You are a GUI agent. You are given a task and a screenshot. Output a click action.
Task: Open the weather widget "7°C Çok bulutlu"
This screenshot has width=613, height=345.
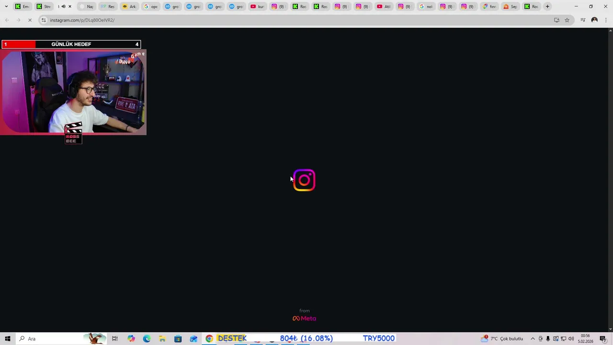(502, 339)
